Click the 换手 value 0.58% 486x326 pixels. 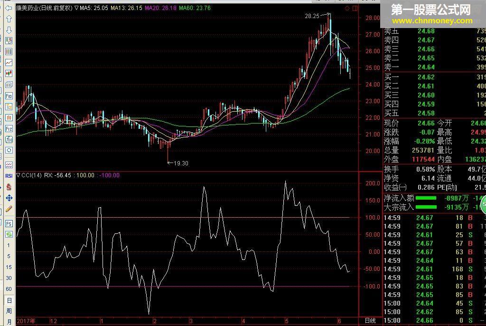coord(425,170)
